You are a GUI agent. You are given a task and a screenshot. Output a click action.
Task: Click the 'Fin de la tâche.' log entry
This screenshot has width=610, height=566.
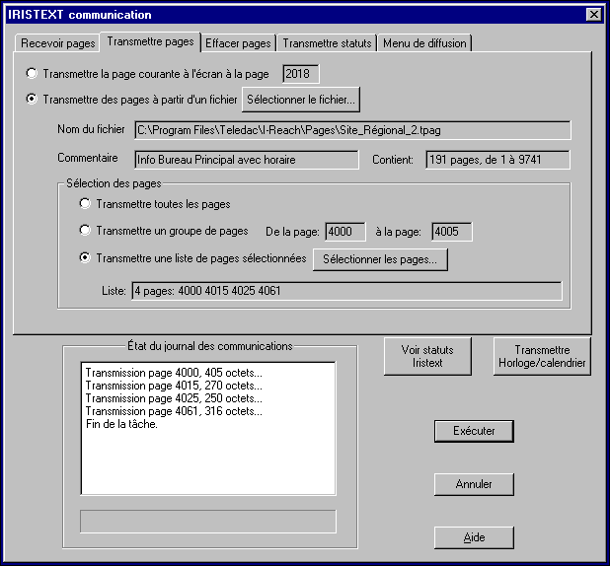click(x=121, y=424)
